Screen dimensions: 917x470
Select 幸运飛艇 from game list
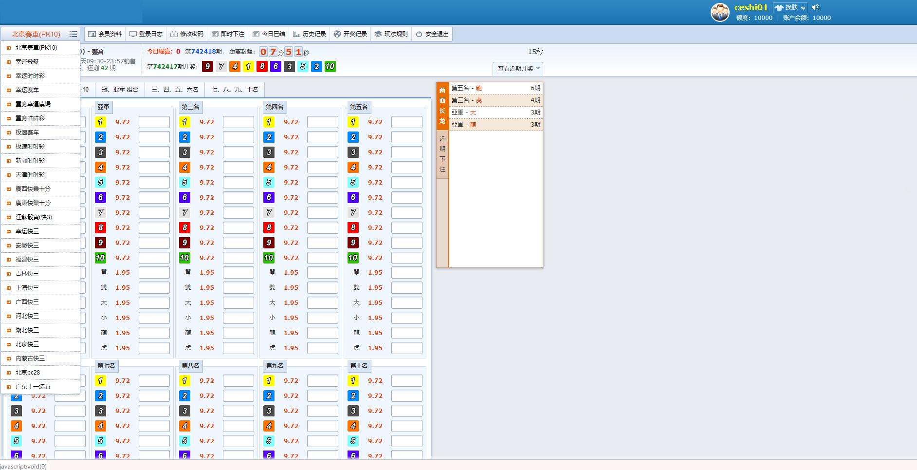pyautogui.click(x=27, y=62)
